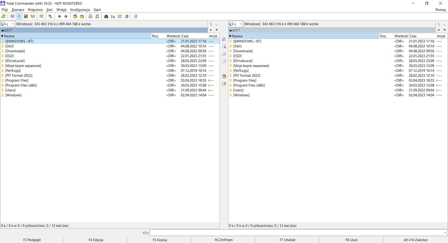Click F6 ZmPrzen button
Screen dimensions: 448x243
click(224, 240)
